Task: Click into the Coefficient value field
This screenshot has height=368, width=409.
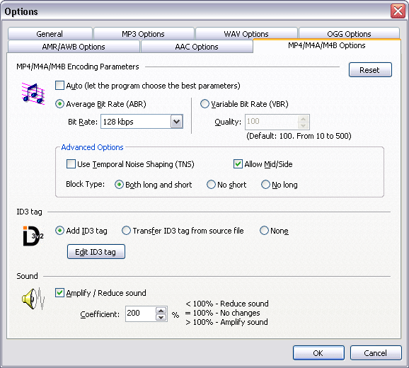Action: point(141,314)
